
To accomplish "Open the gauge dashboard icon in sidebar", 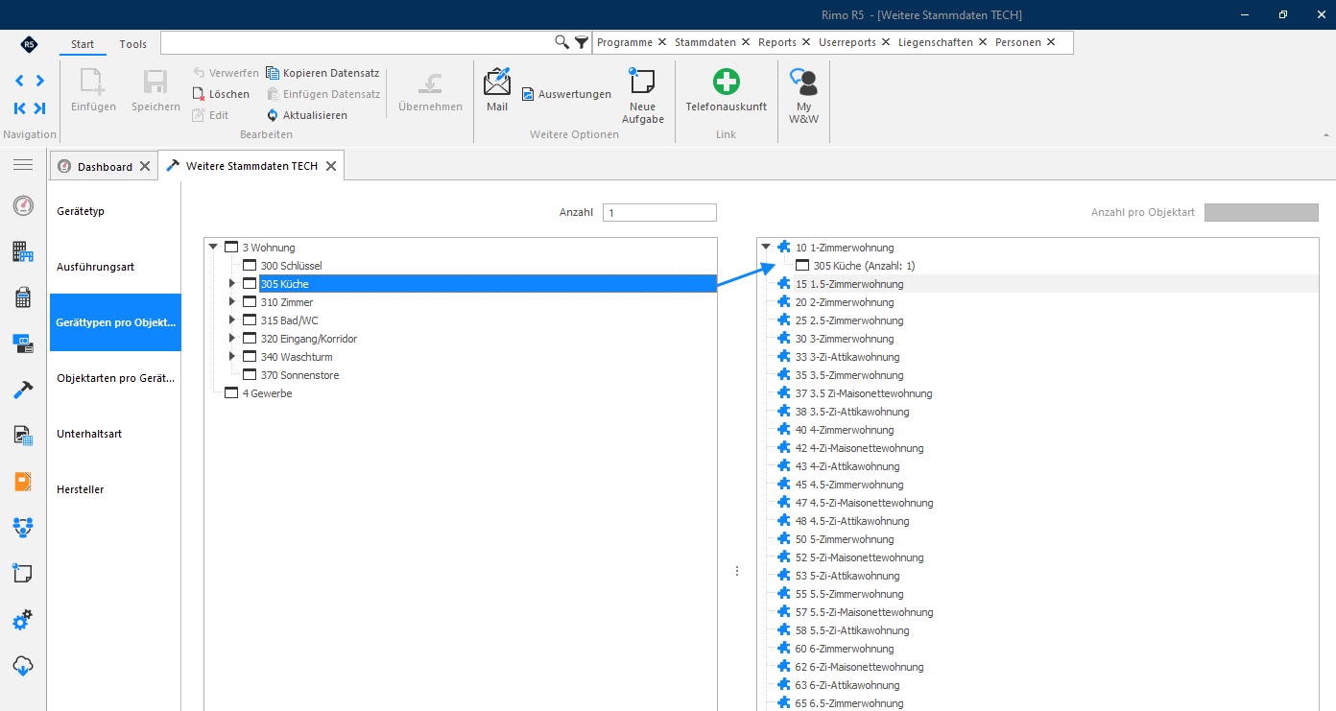I will coord(23,205).
